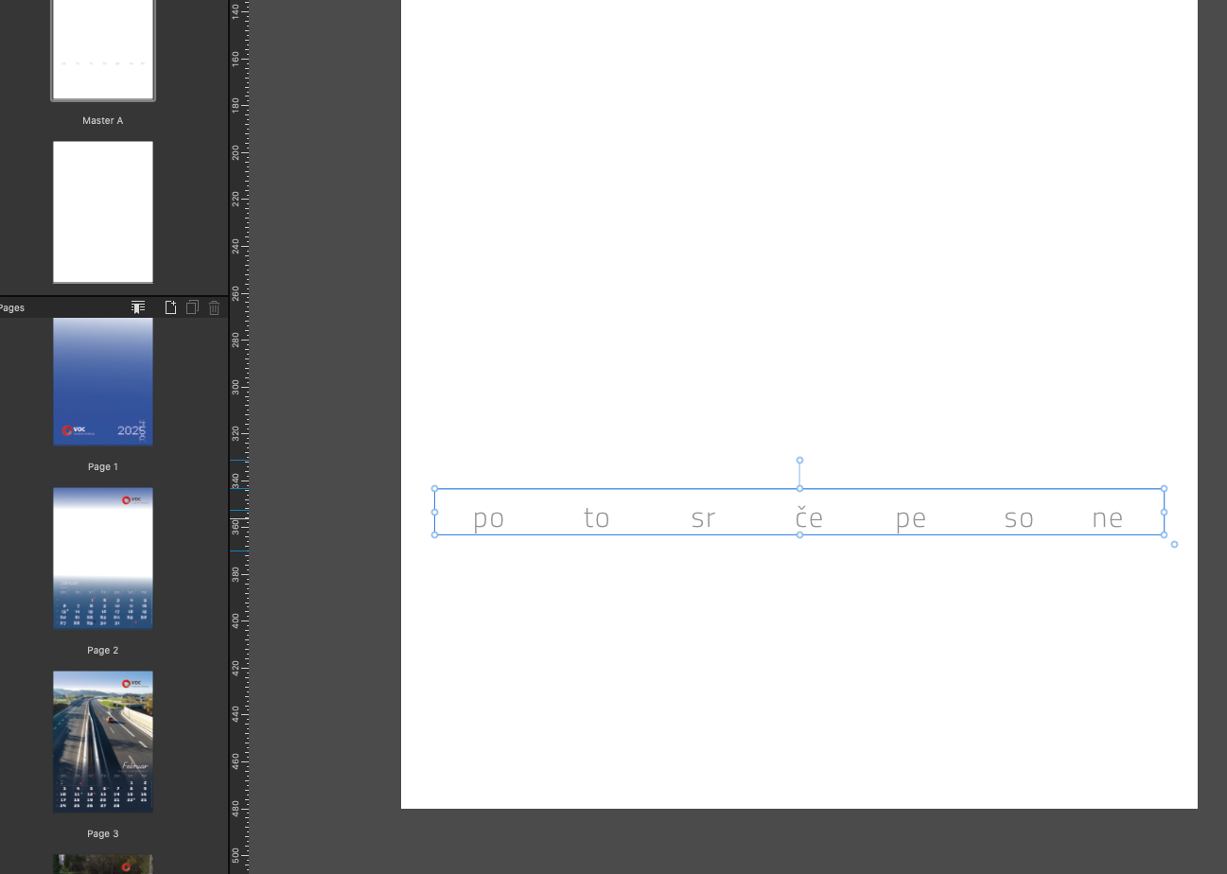Click the 'če' weekday text in the frame
Image resolution: width=1227 pixels, height=874 pixels.
[x=810, y=516]
